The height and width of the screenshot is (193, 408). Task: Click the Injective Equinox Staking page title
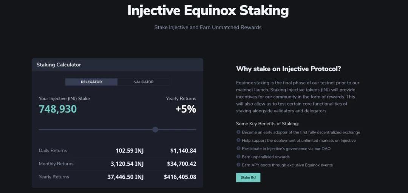click(208, 11)
